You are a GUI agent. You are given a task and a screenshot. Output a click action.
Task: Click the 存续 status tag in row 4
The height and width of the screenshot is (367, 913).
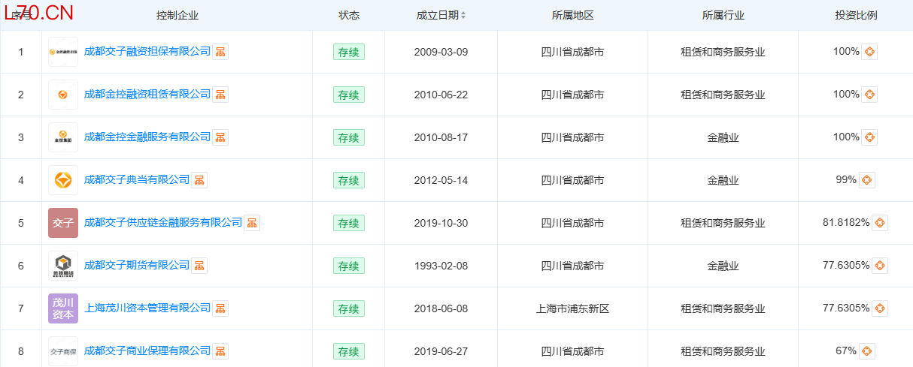tap(349, 180)
